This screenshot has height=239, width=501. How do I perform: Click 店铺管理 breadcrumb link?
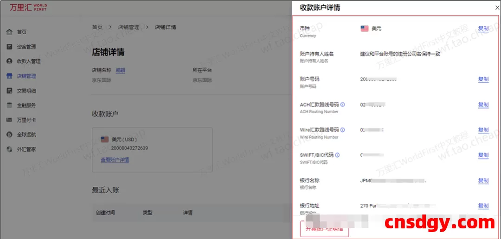(128, 27)
